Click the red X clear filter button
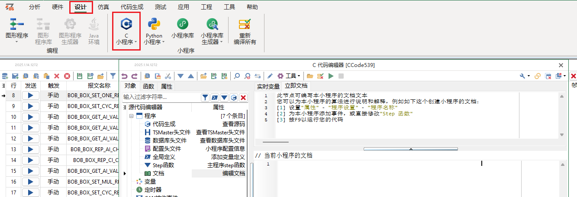This screenshot has height=197, width=577. [243, 98]
